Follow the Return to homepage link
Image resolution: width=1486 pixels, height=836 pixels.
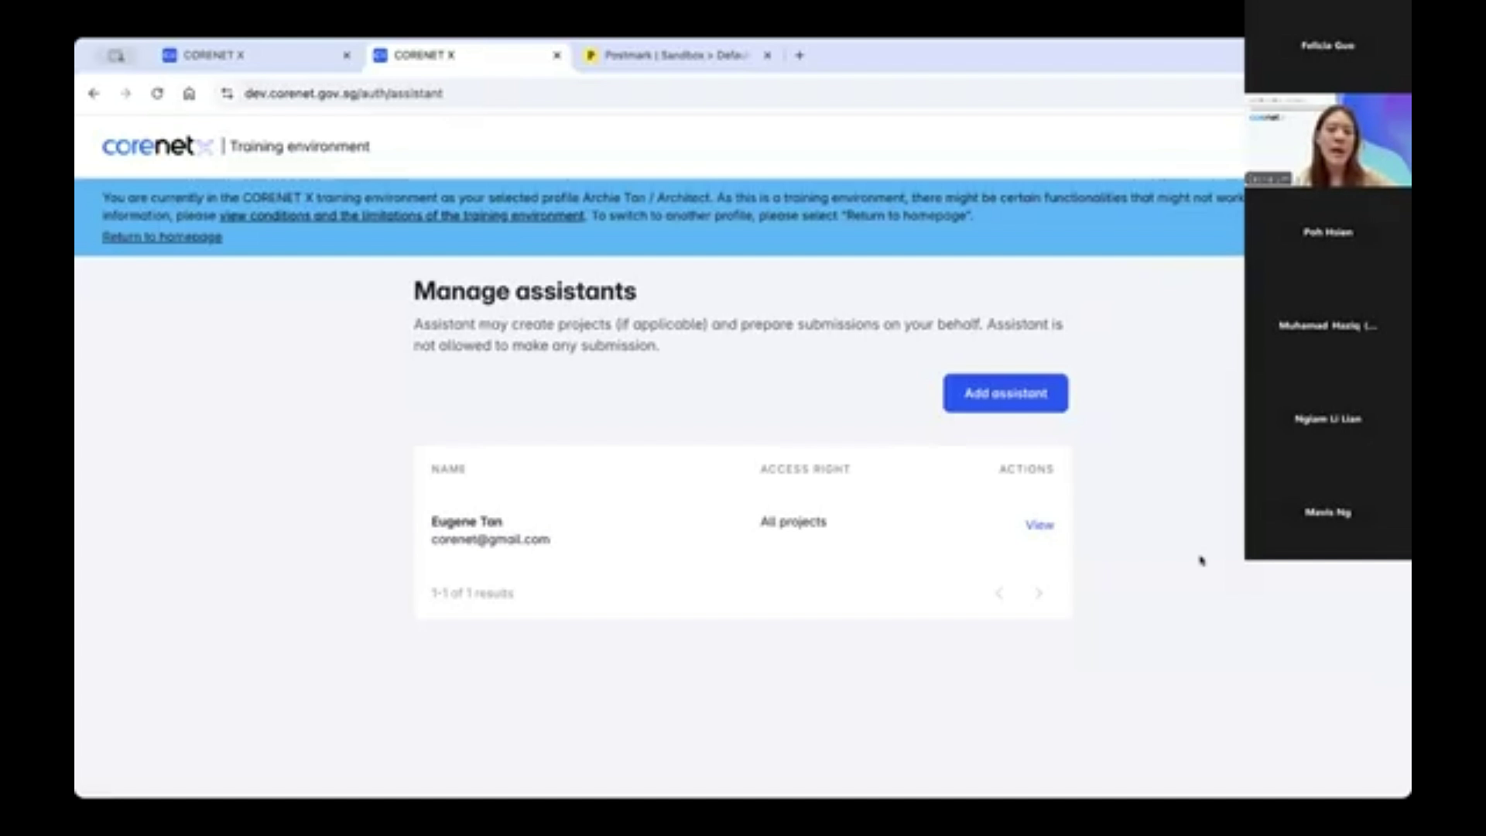(162, 236)
